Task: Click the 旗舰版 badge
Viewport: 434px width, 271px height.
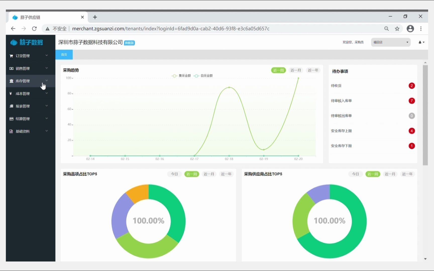Action: tap(129, 43)
